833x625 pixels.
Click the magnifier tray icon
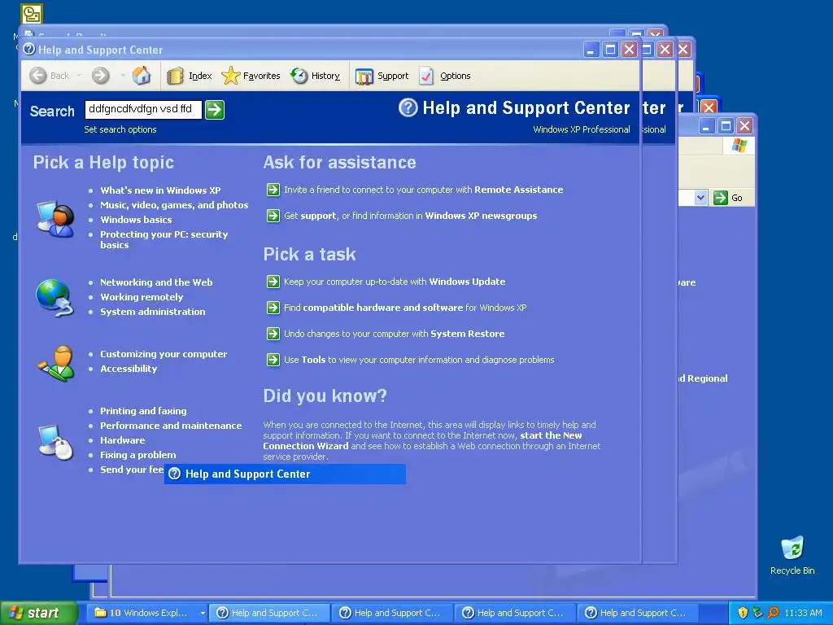pos(773,613)
